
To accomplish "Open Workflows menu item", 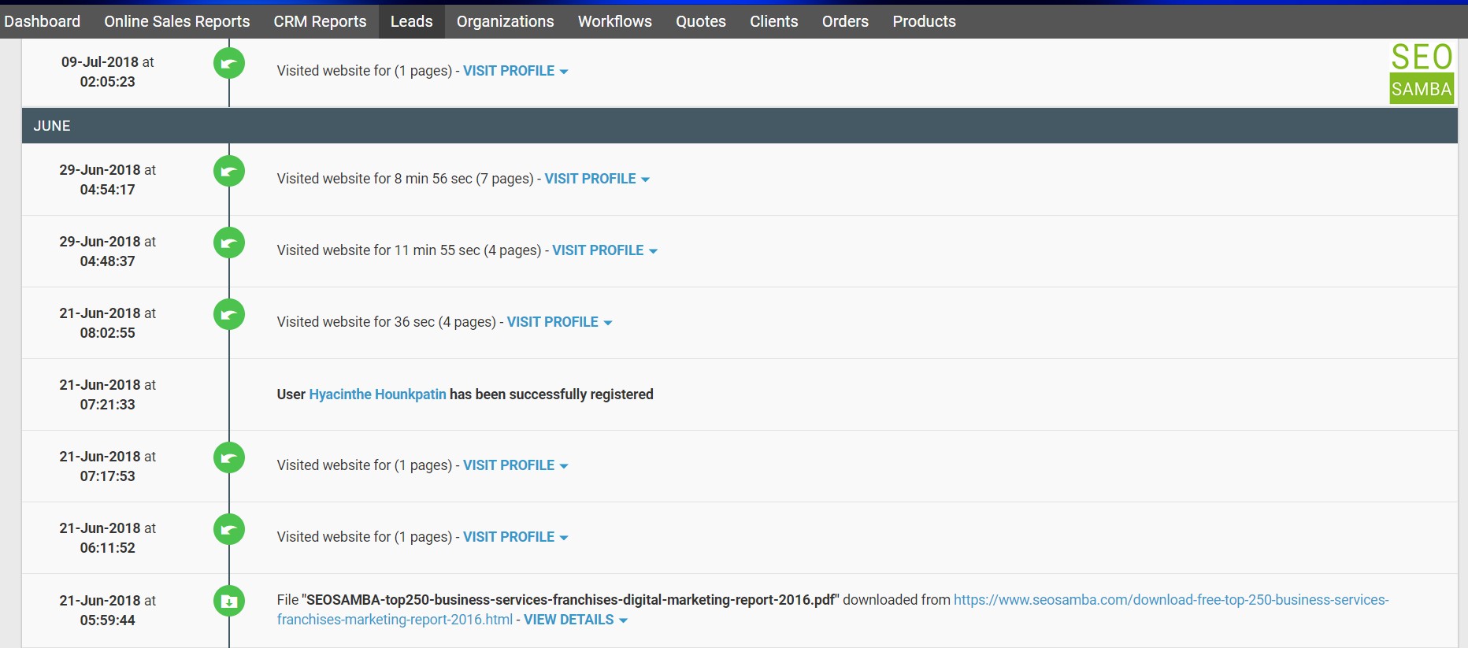I will [615, 21].
